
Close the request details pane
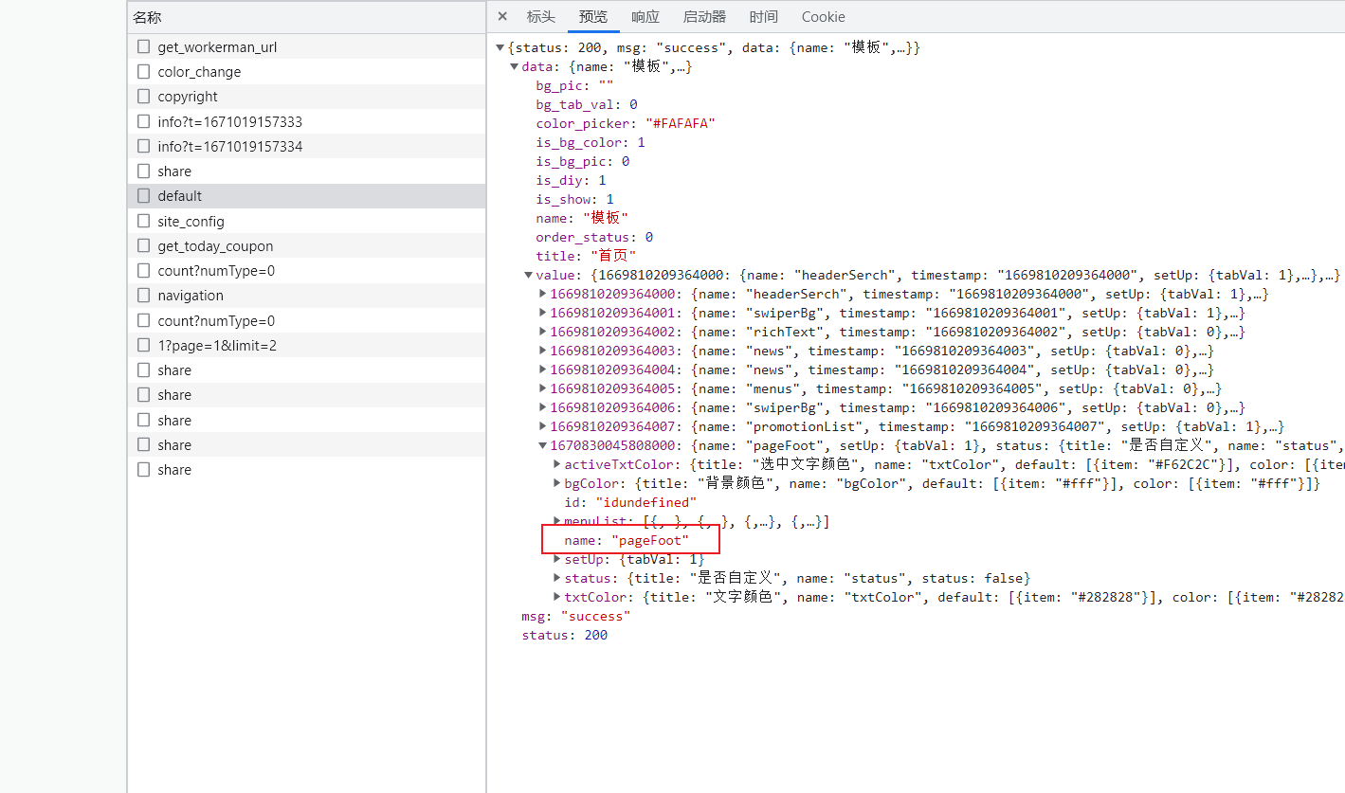pyautogui.click(x=502, y=16)
